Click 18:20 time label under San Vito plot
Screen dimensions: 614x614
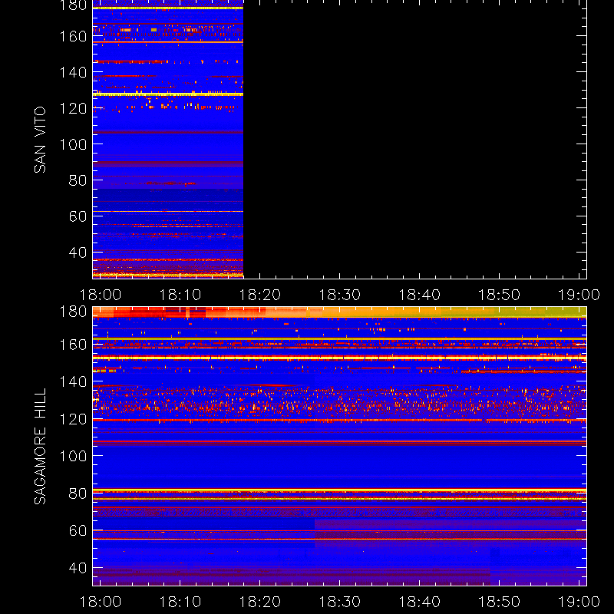click(x=260, y=295)
